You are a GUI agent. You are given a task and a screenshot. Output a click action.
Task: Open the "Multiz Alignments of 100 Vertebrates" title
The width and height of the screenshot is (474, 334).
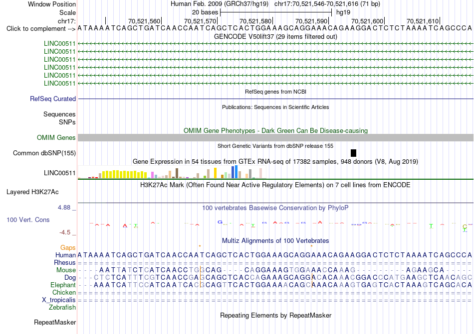[x=275, y=240]
